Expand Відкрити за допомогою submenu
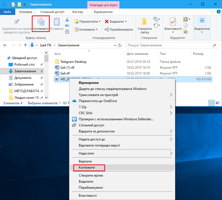The height and width of the screenshot is (200, 222). 122,131
